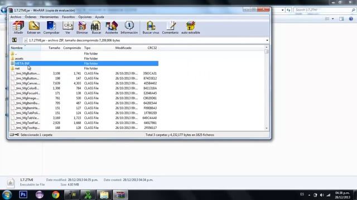This screenshot has width=357, height=200.
Task: Click the Explorer back button
Action: point(3,10)
